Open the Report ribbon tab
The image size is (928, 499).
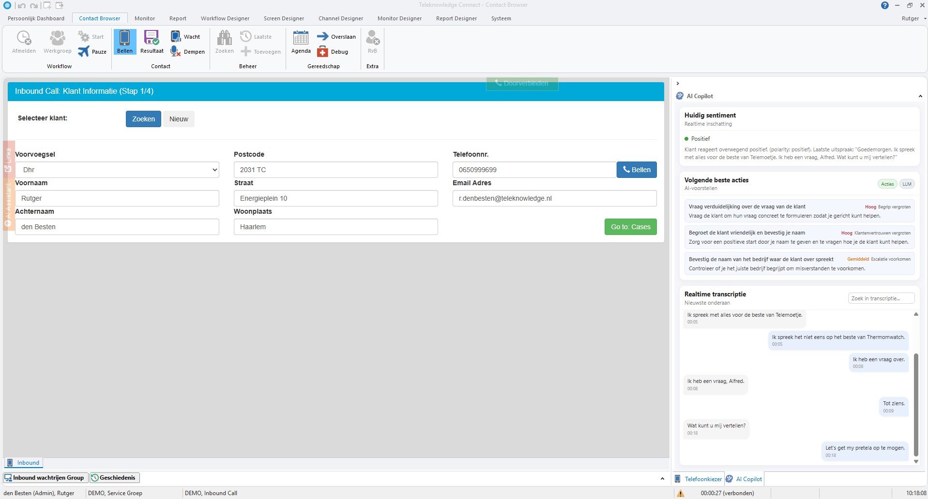178,18
